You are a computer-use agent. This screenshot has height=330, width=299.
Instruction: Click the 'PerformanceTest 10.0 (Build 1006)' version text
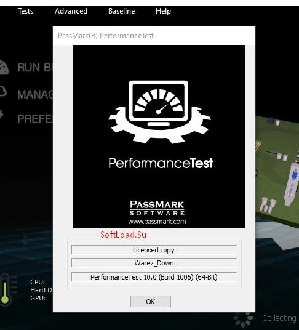[x=154, y=277]
